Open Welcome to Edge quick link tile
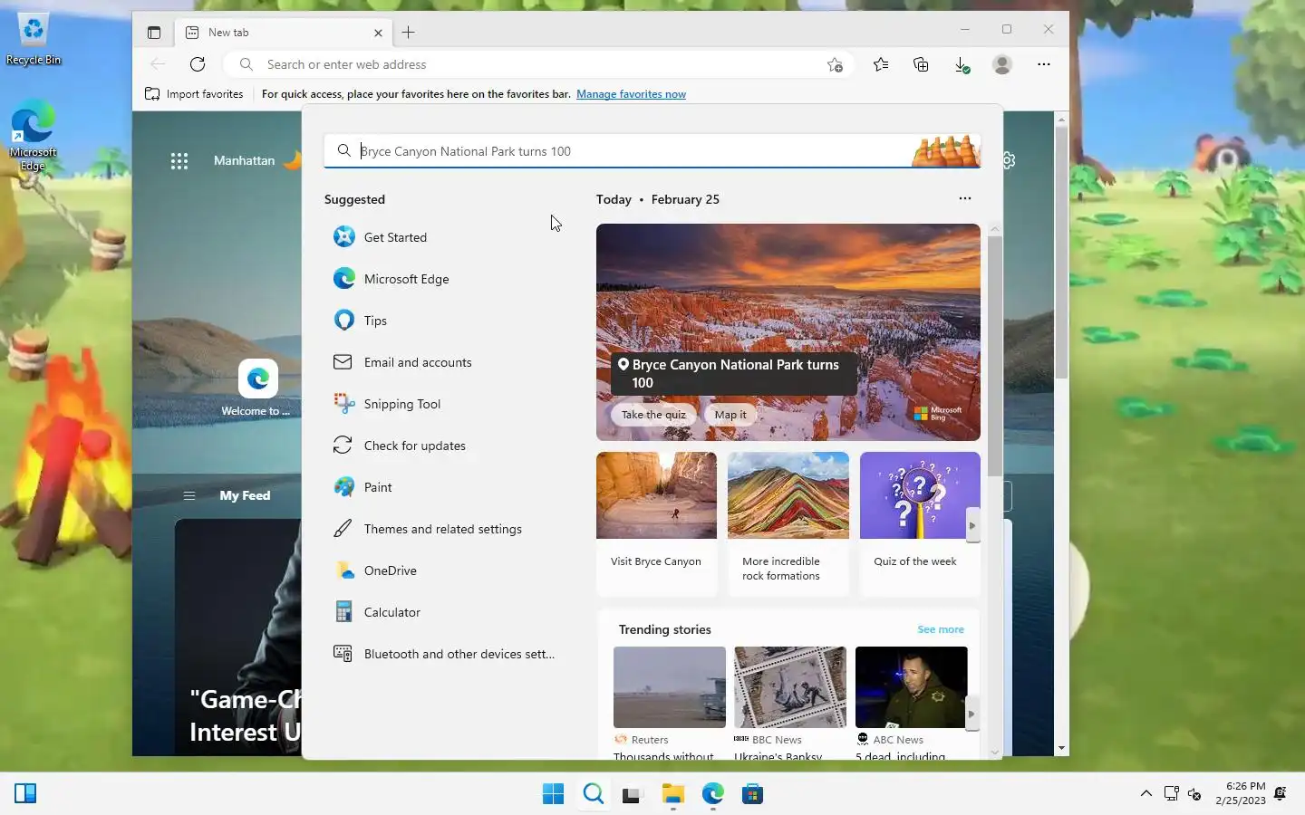Image resolution: width=1305 pixels, height=815 pixels. [256, 388]
